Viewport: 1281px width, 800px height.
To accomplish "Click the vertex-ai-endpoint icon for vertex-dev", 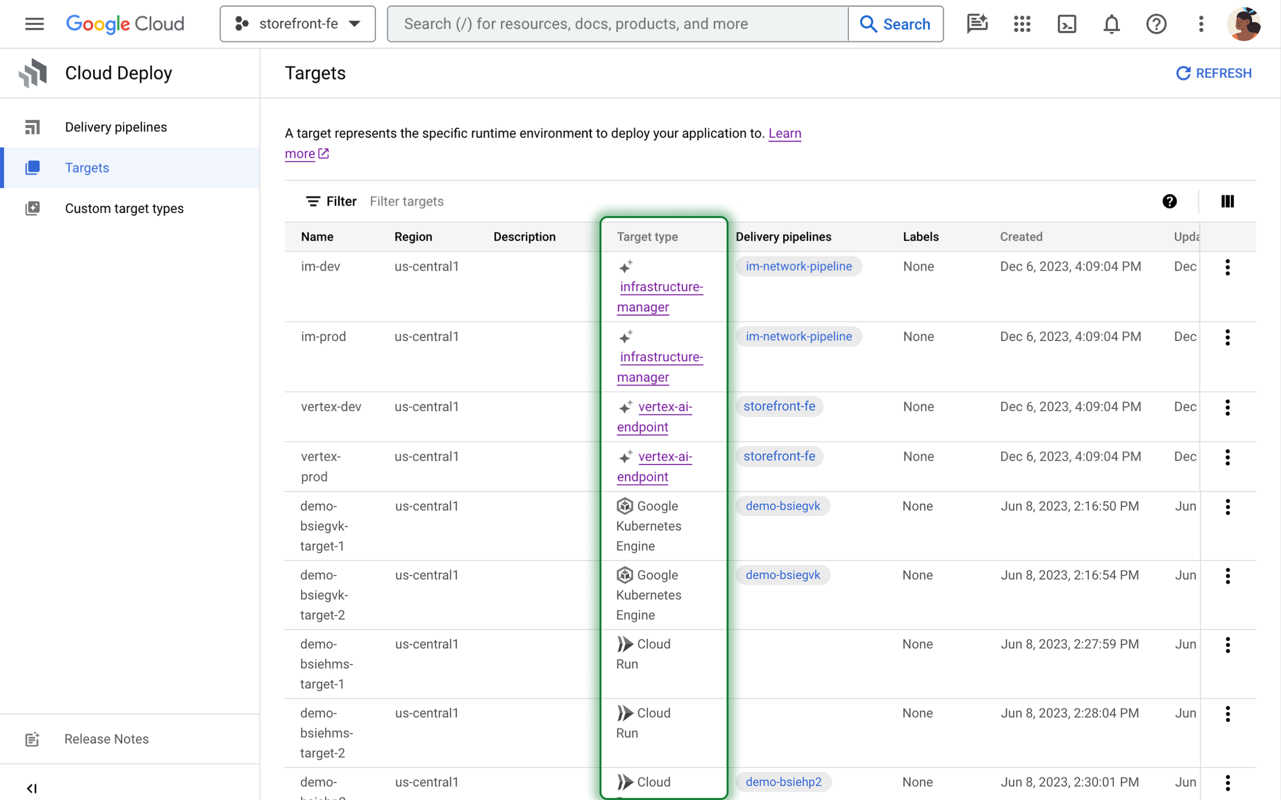I will (x=625, y=406).
